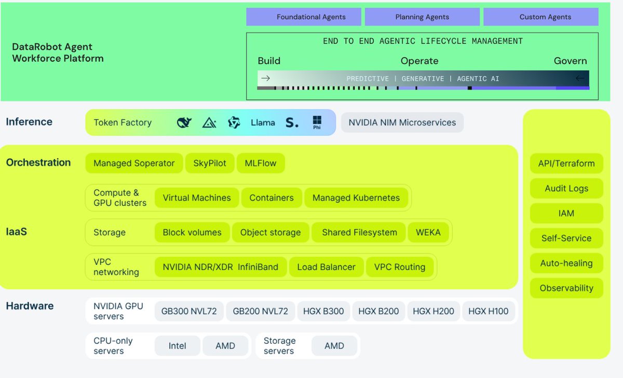623x378 pixels.
Task: Select the Intel CPU-only server box
Action: (177, 346)
